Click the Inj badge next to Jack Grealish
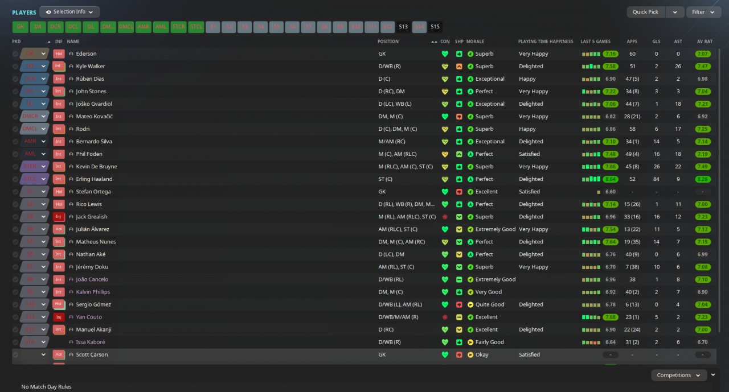The width and height of the screenshot is (729, 392). click(59, 217)
